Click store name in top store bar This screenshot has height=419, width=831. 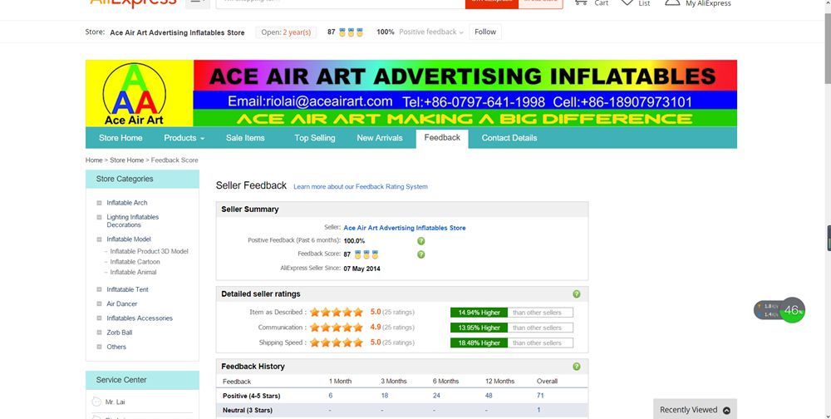pos(177,33)
